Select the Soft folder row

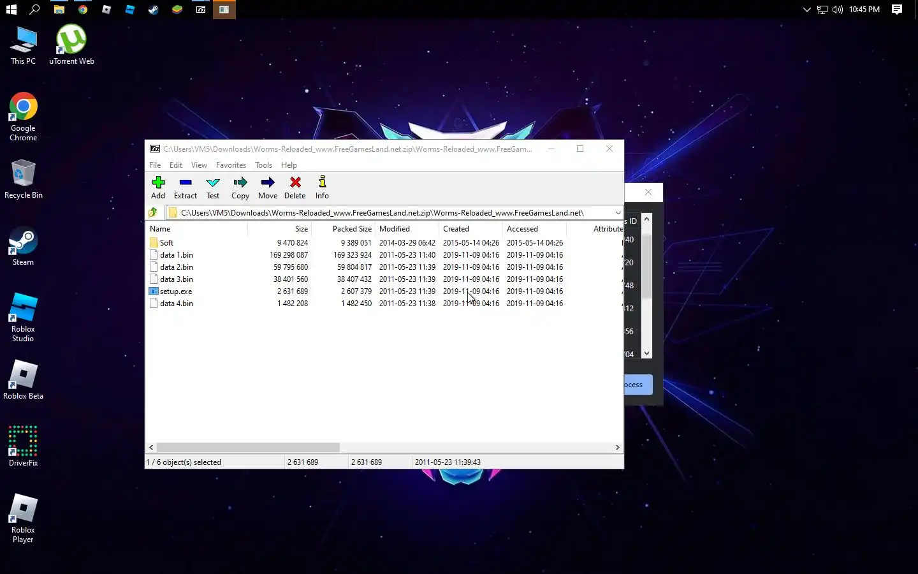(384, 242)
